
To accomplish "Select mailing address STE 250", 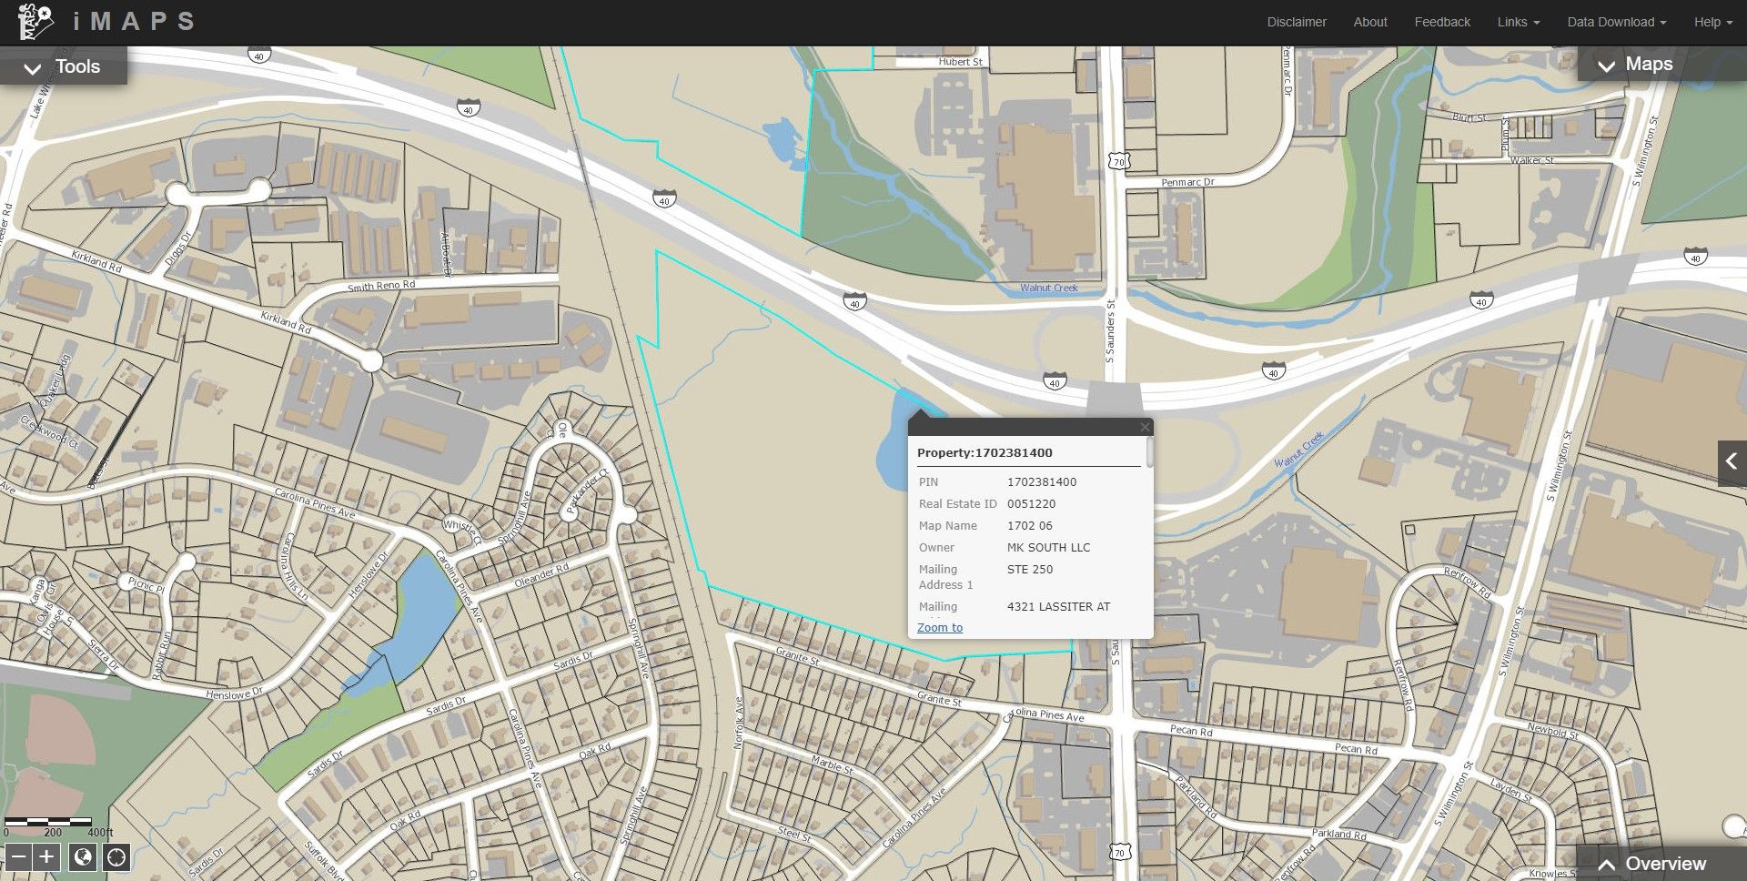I will pos(1029,569).
